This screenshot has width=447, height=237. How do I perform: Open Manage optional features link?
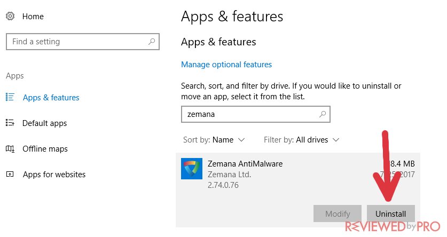[x=226, y=65]
